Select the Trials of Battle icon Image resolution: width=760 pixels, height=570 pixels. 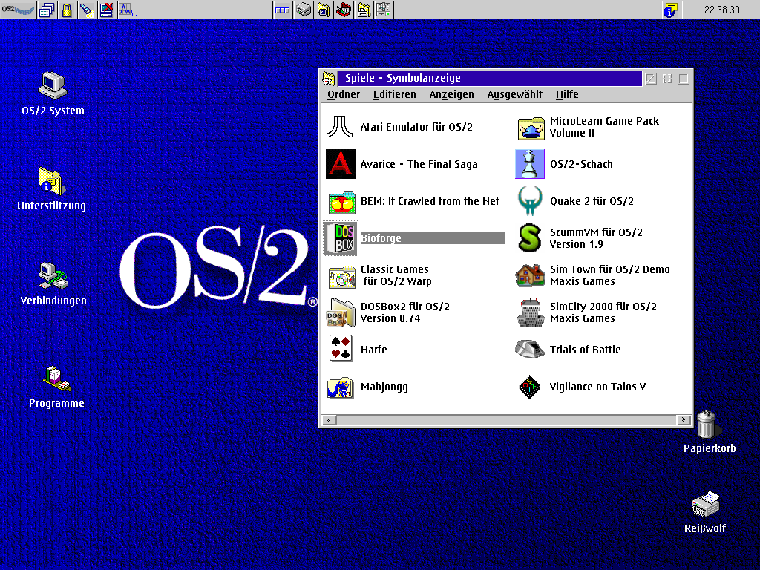(x=529, y=349)
